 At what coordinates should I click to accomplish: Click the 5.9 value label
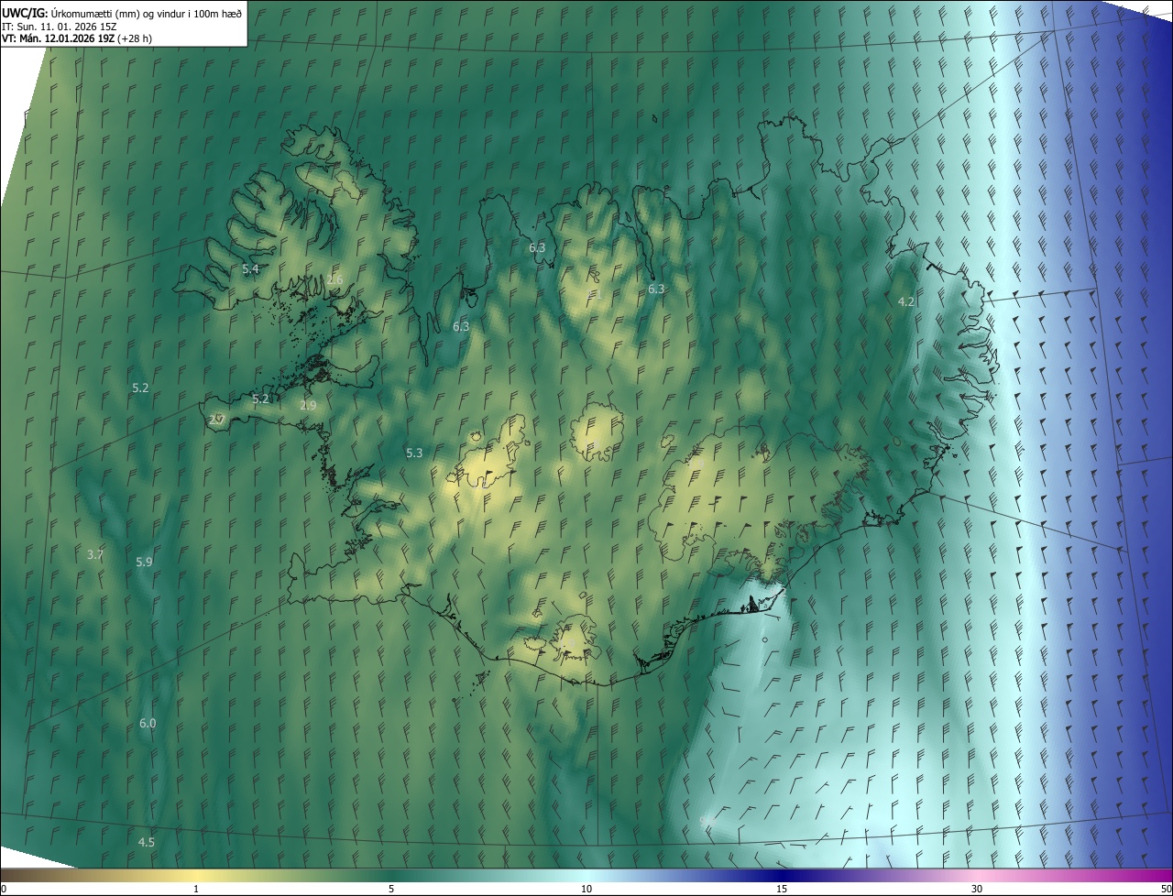[x=144, y=562]
